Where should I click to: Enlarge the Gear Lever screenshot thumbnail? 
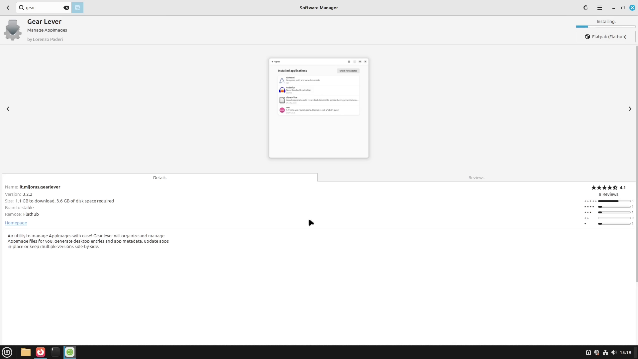pyautogui.click(x=319, y=108)
